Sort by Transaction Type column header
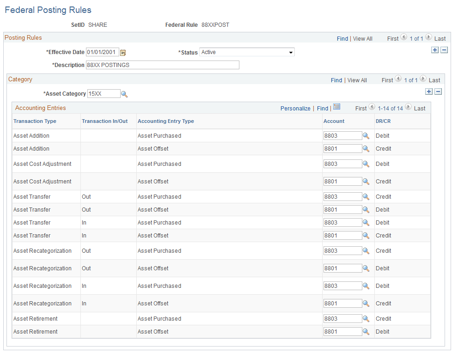This screenshot has width=458, height=353. [x=35, y=121]
